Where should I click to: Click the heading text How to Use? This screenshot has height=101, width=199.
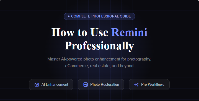pos(80,32)
